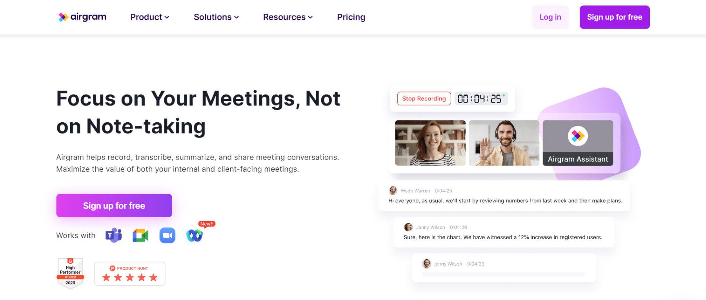The width and height of the screenshot is (706, 300).
Task: Click the Airgram Assistant tile
Action: 577,143
